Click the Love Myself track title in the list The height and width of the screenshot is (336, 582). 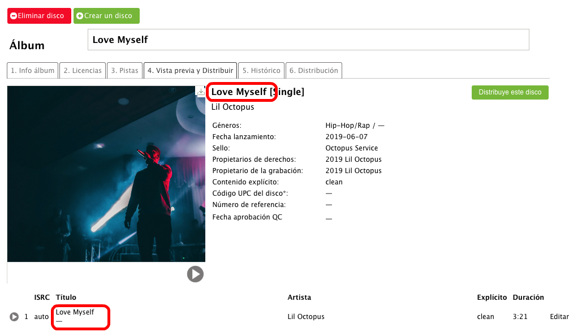[x=75, y=312]
